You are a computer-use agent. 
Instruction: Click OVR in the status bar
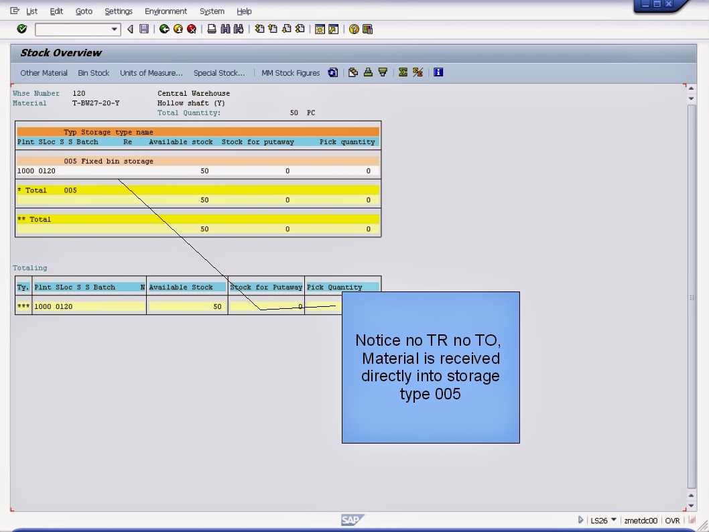[x=672, y=519]
